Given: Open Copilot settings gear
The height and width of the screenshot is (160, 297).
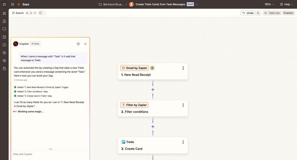Looking at the screenshot, I should (78, 44).
